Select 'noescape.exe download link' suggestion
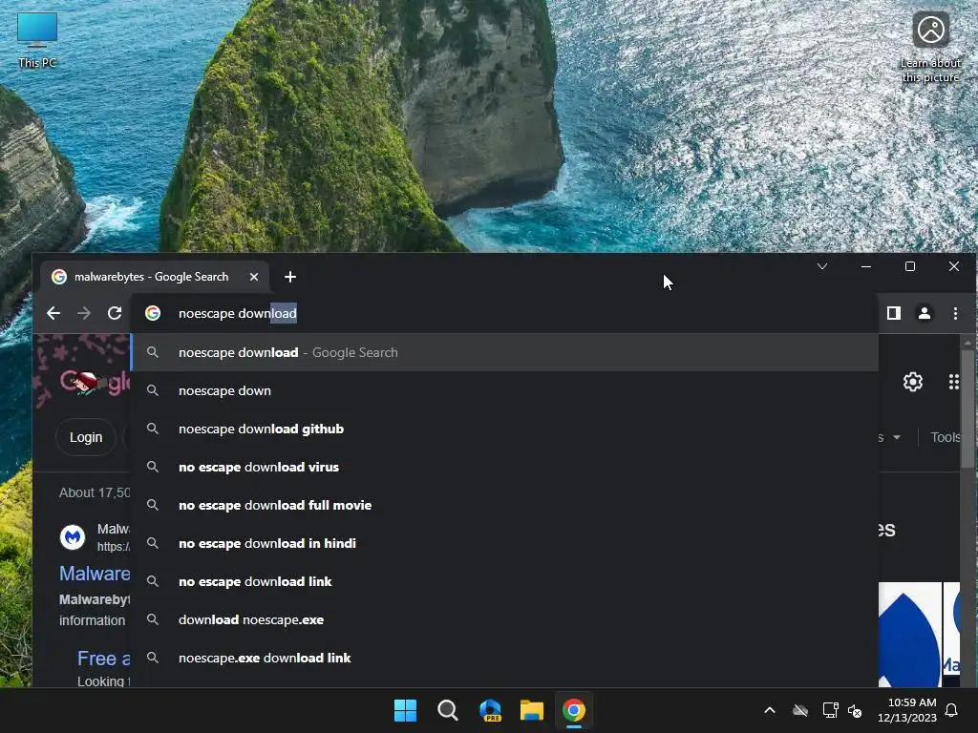978x733 pixels. [x=504, y=658]
